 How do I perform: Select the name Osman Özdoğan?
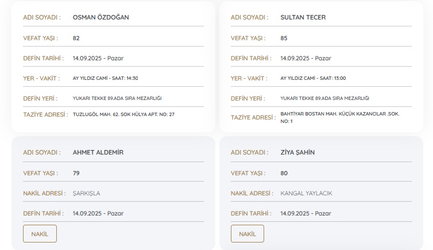(100, 17)
